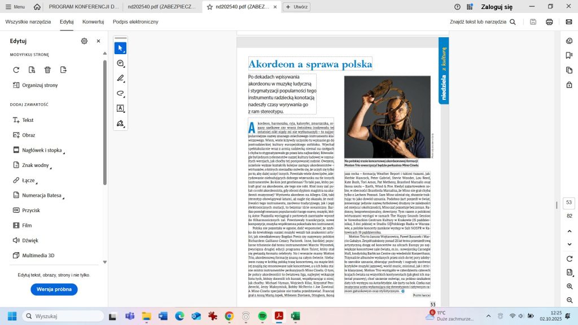578x325 pixels.
Task: Open Spotify from the taskbar
Action: (x=262, y=316)
